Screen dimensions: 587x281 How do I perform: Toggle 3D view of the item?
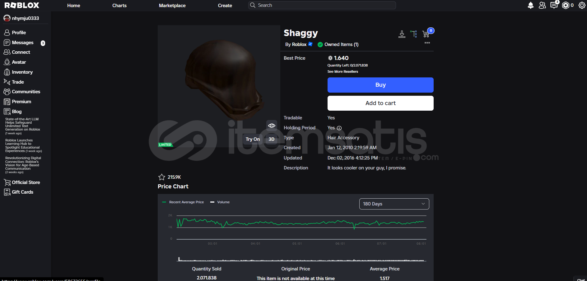[x=272, y=139]
